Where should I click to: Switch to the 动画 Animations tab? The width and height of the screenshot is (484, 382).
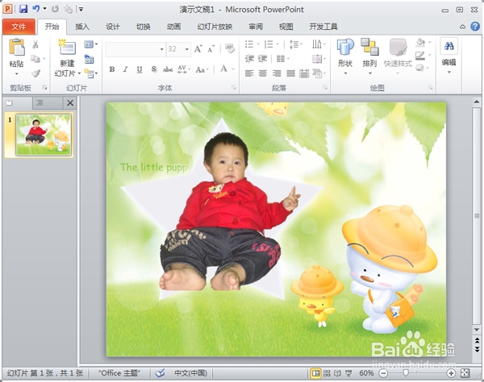coord(173,27)
